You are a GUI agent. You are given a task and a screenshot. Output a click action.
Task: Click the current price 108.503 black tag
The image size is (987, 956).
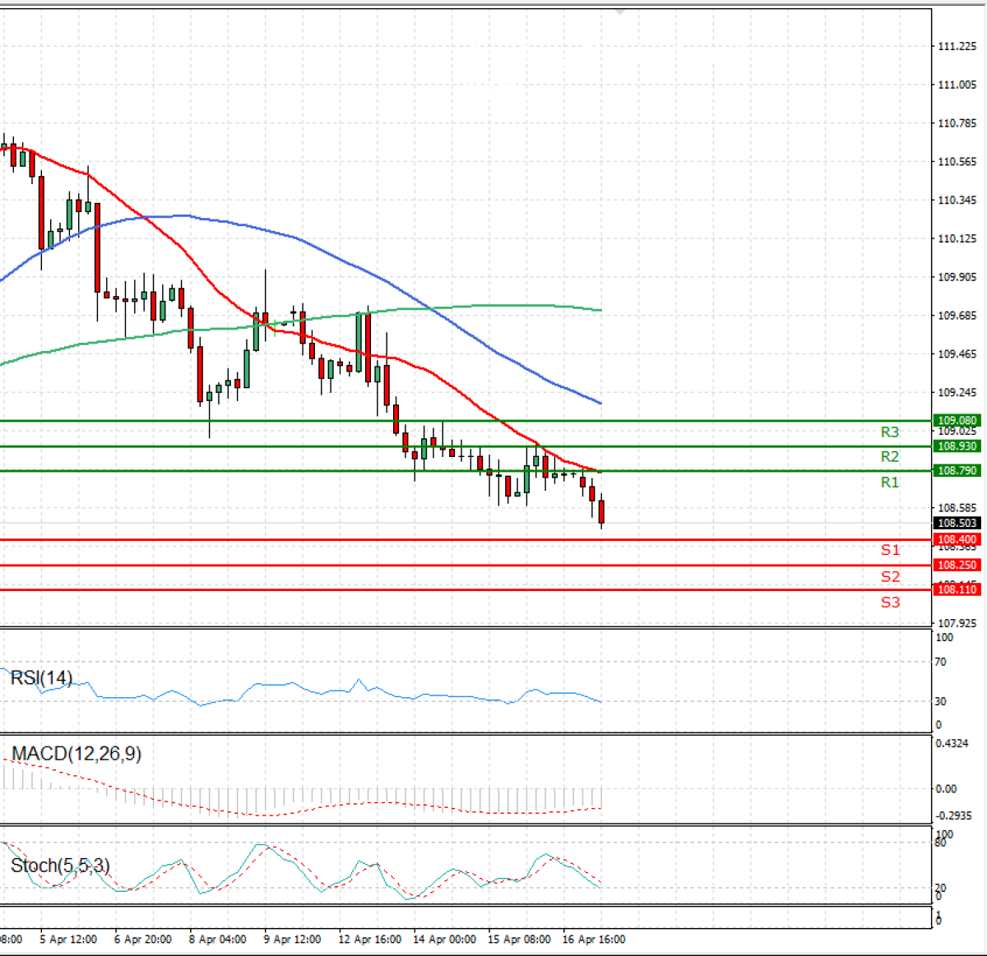(957, 524)
